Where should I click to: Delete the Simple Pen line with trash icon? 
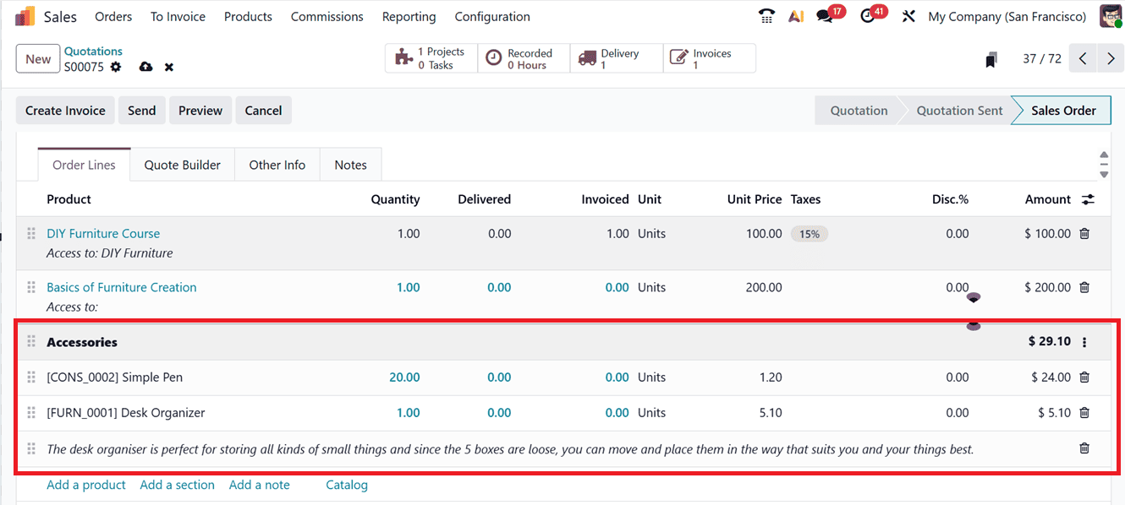(x=1084, y=377)
